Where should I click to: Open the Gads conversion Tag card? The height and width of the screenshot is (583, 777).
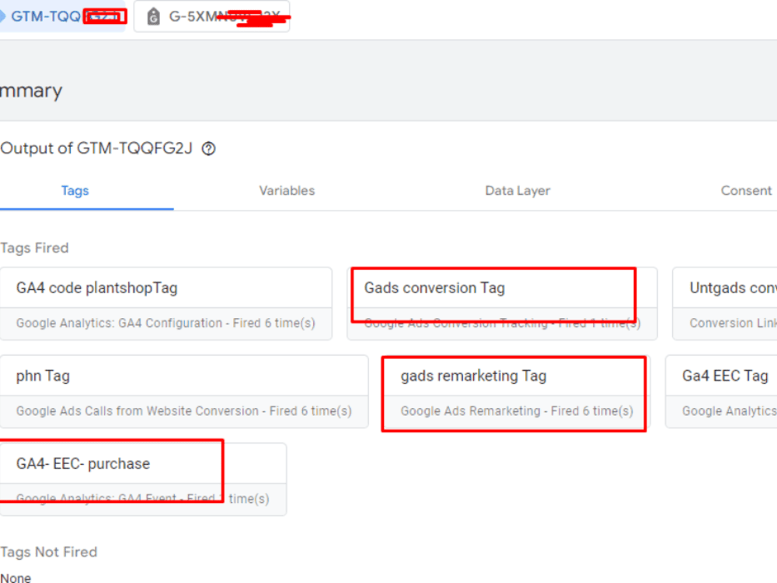coord(502,303)
